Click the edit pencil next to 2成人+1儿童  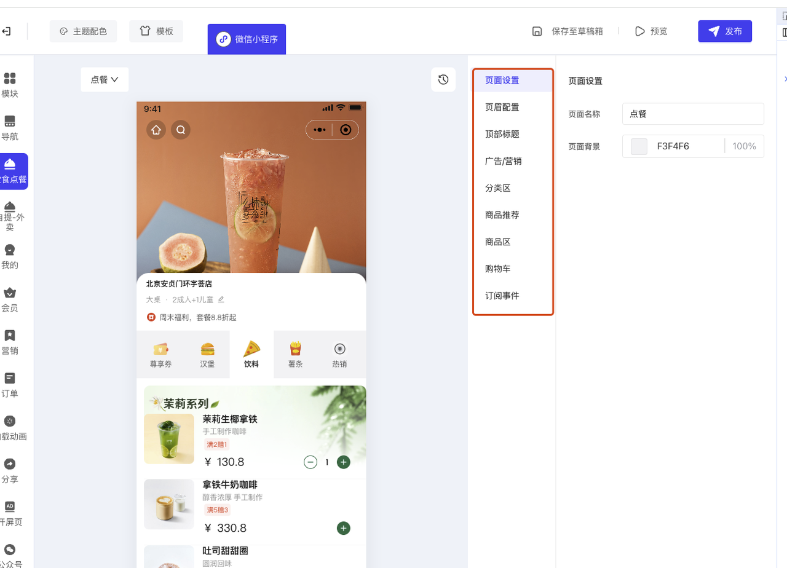pyautogui.click(x=221, y=299)
